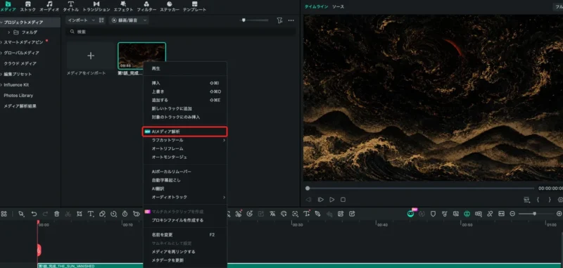Choose メディアを再リンクする menu entry
Image resolution: width=563 pixels, height=268 pixels.
(185, 252)
